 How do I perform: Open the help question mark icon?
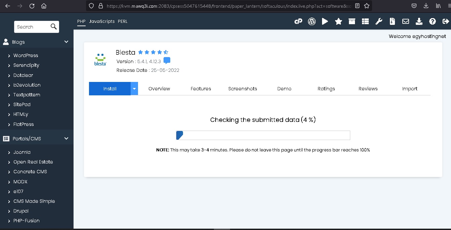(x=433, y=21)
